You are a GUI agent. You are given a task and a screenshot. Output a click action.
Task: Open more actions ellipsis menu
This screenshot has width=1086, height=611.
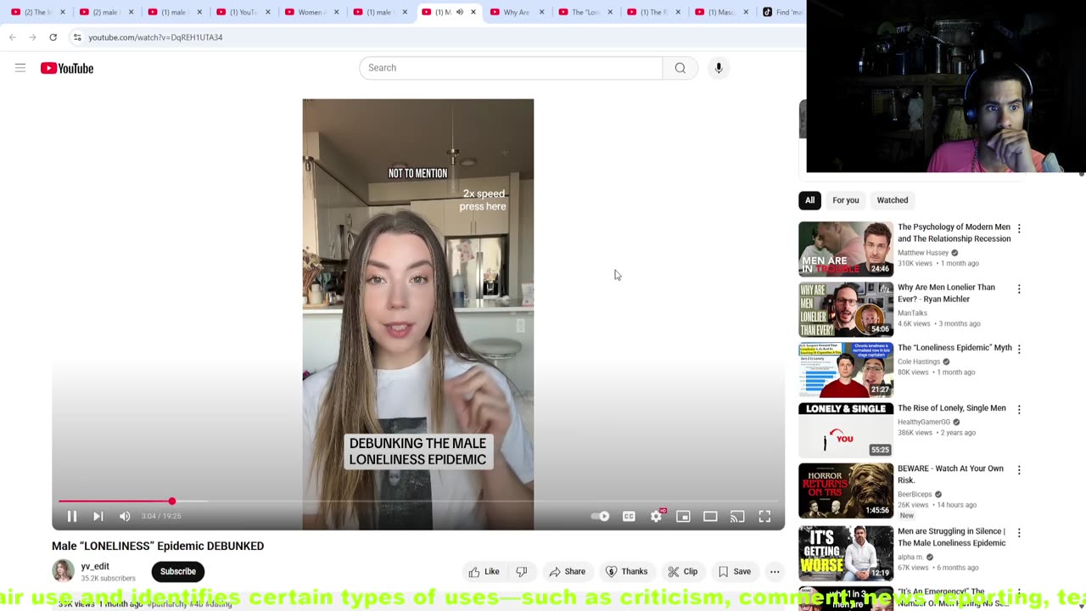775,572
